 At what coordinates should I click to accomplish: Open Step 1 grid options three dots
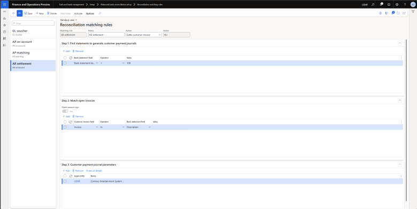(401, 58)
